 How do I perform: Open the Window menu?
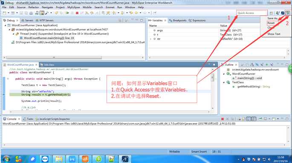[x=130, y=7]
